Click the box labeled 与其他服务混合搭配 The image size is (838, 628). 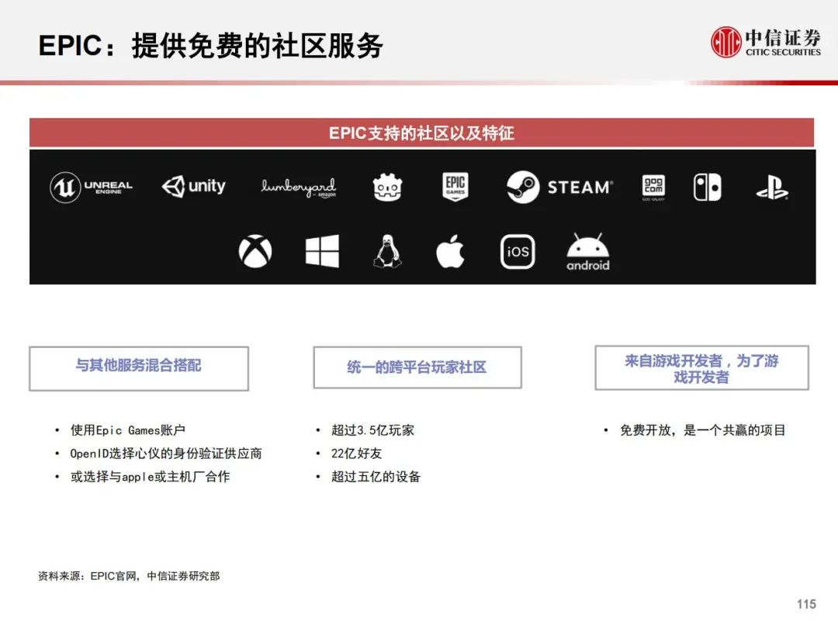(139, 368)
